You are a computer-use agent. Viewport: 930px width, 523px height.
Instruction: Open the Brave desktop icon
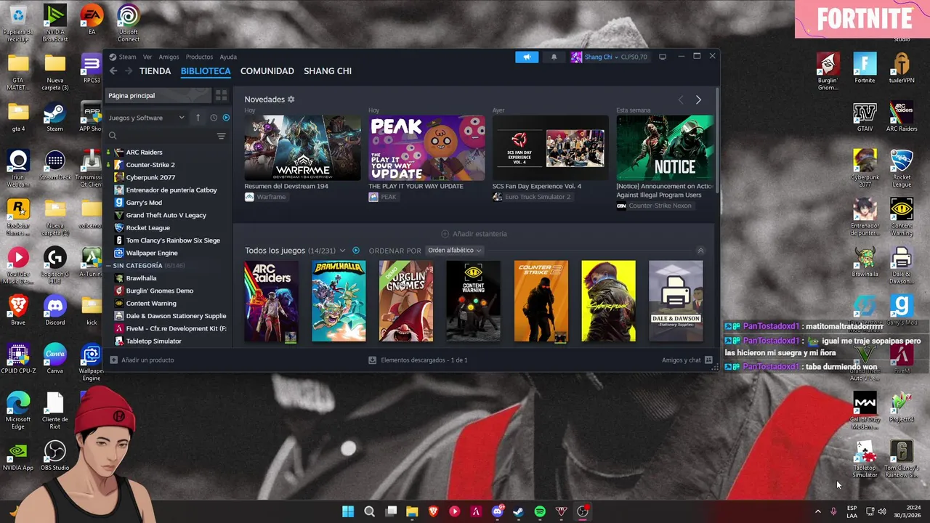[x=18, y=310]
